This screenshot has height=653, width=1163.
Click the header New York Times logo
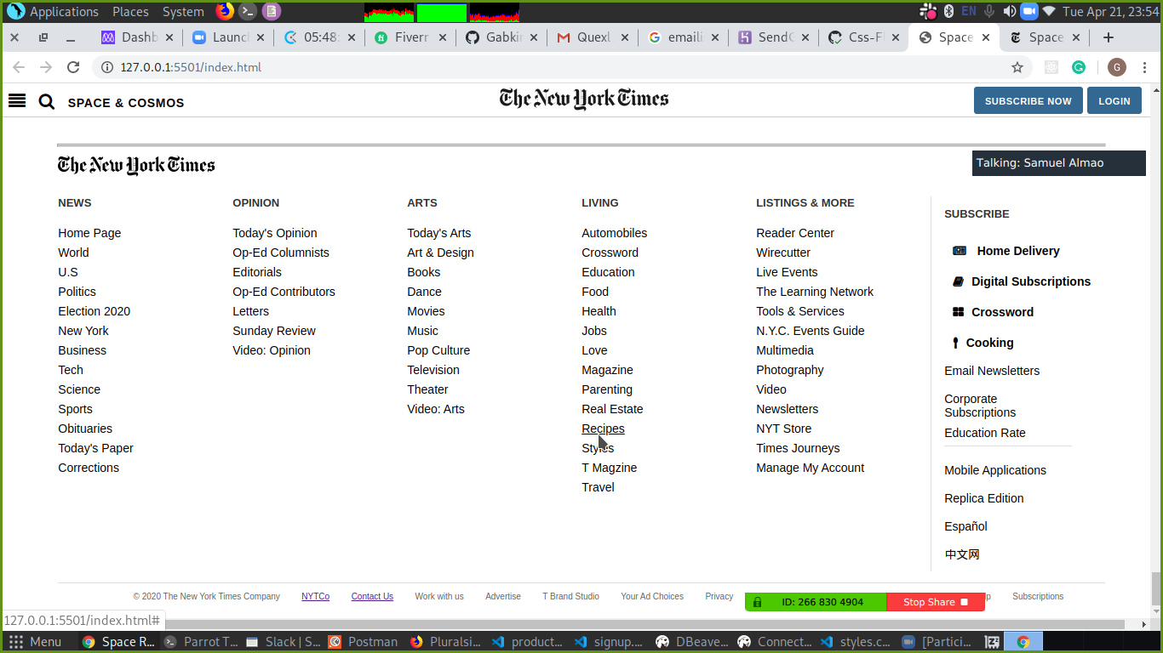pos(584,99)
